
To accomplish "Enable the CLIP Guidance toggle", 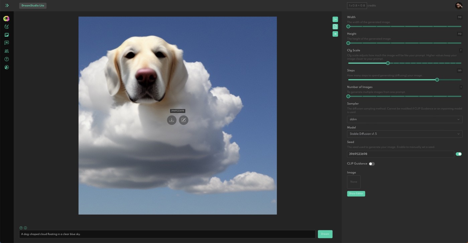I will [372, 164].
